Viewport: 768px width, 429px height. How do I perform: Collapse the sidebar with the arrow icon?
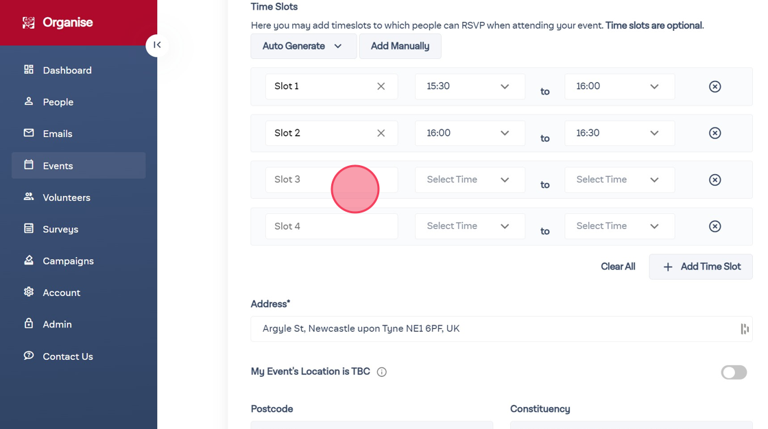(x=157, y=45)
